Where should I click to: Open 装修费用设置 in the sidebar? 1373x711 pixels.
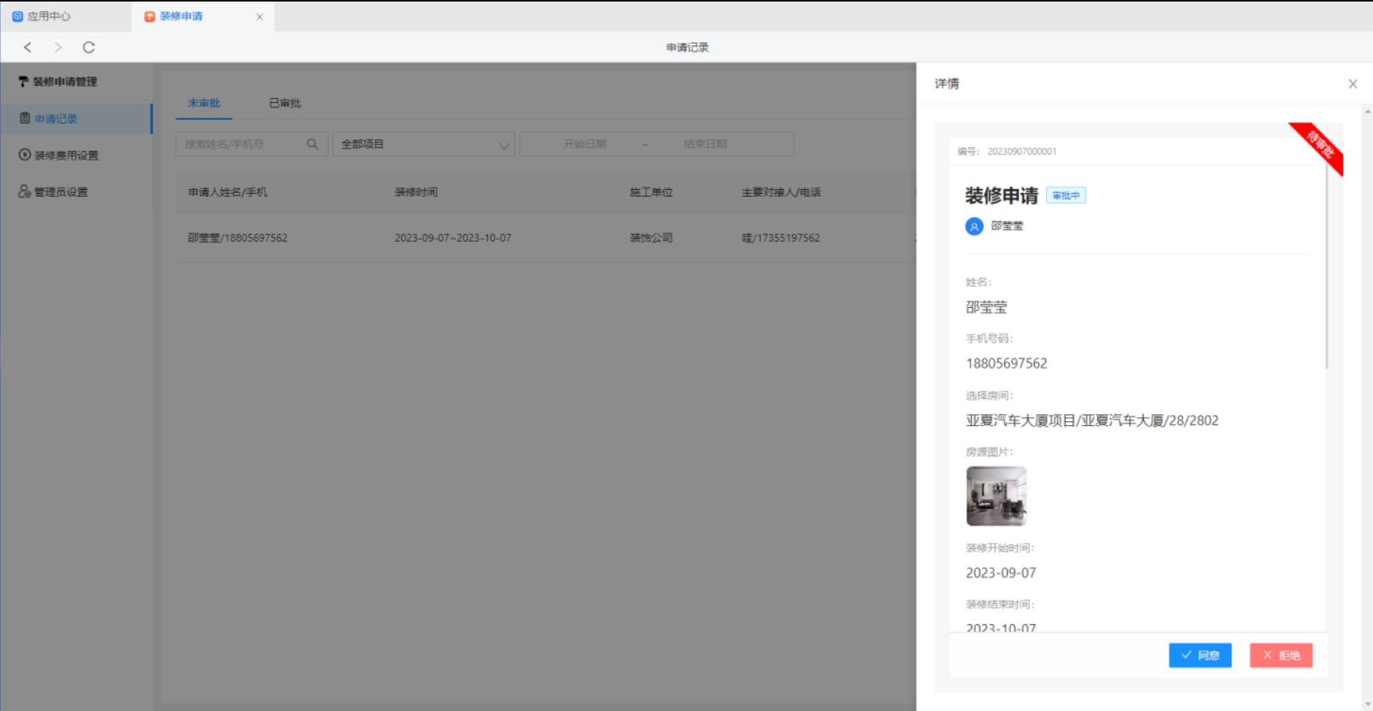(x=66, y=155)
